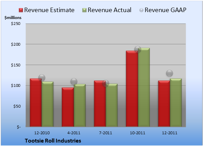Click the red Revenue Estimate legend swatch
This screenshot has width=203, height=146.
tap(21, 10)
